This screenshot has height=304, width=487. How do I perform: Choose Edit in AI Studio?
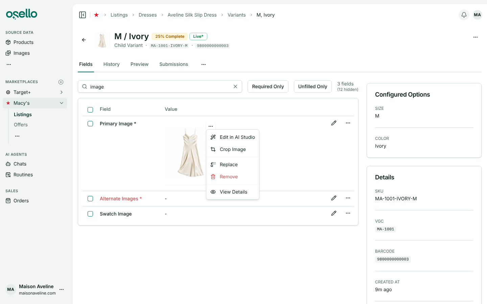point(233,137)
